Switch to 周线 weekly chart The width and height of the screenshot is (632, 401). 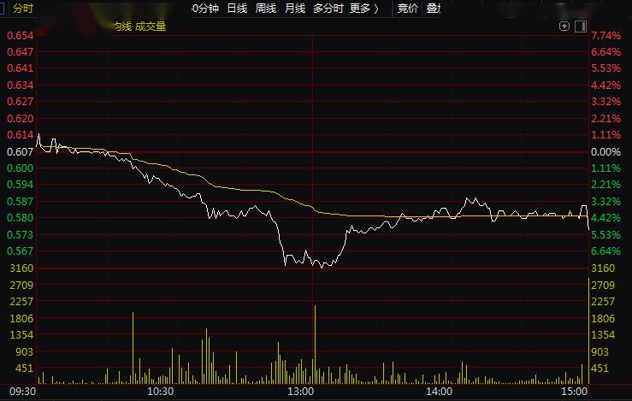(x=265, y=9)
